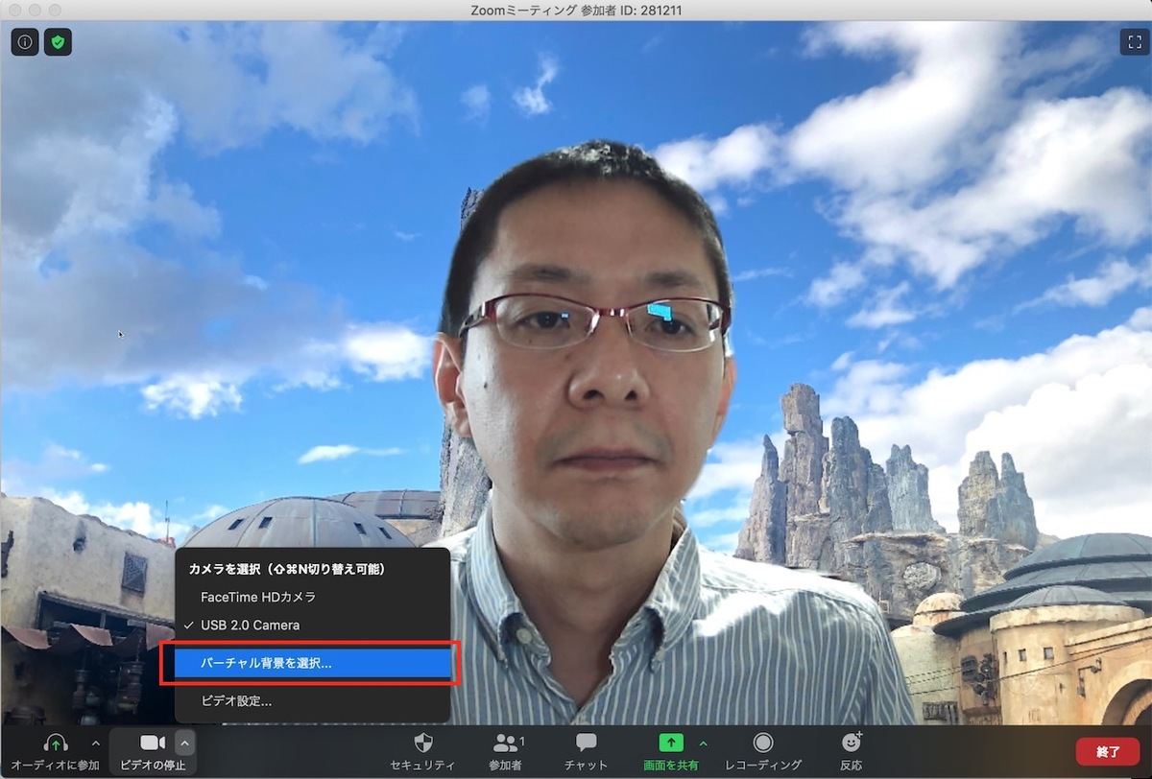Stop video with the camera icon
The height and width of the screenshot is (779, 1152).
coord(153,743)
